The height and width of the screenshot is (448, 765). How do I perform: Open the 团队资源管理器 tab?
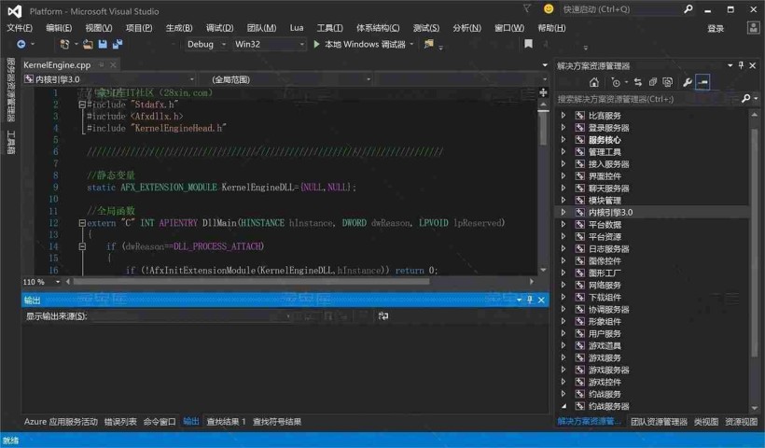(659, 422)
